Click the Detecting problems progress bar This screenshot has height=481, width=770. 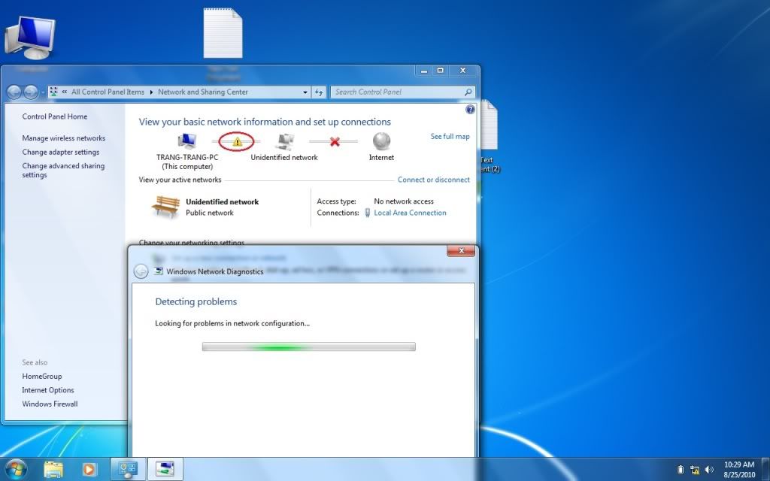click(x=309, y=347)
